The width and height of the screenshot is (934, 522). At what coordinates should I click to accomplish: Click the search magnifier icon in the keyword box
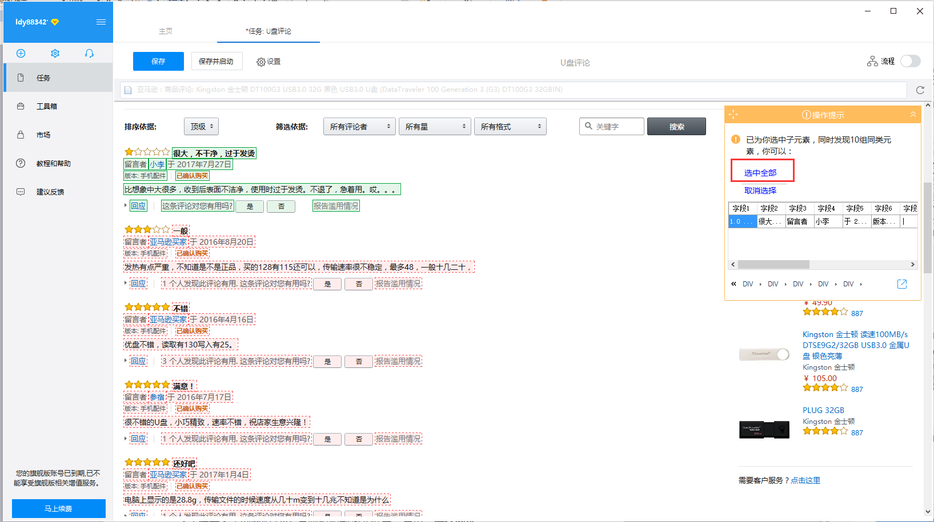tap(589, 126)
